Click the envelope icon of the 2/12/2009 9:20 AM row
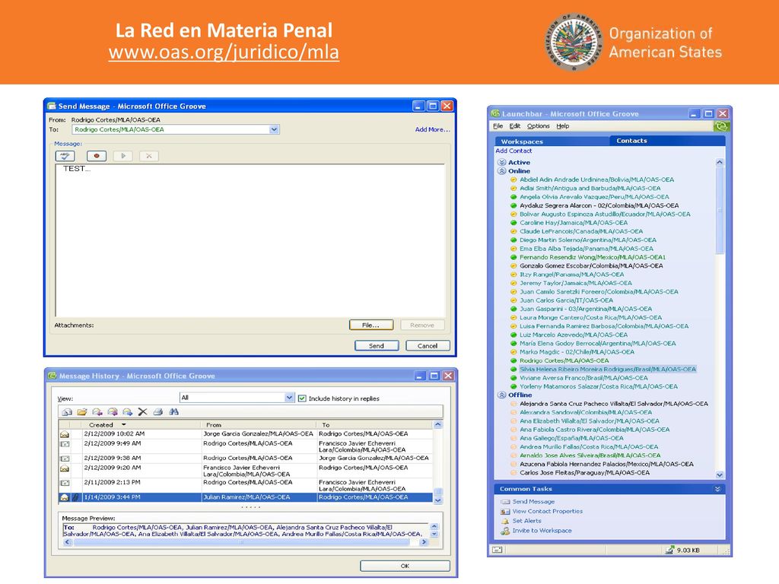This screenshot has width=779, height=584. click(x=65, y=468)
